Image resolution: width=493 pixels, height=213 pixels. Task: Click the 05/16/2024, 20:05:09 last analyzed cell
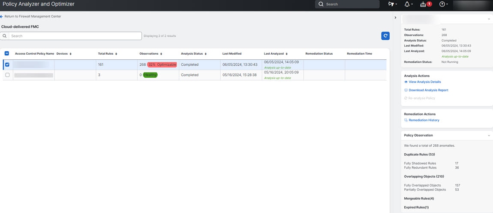[281, 73]
